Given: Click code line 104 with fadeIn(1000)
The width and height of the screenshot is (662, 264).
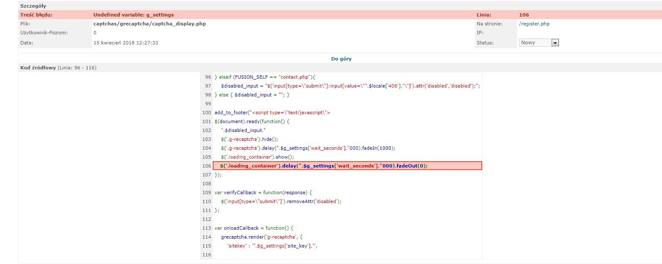Looking at the screenshot, I should pyautogui.click(x=308, y=148).
